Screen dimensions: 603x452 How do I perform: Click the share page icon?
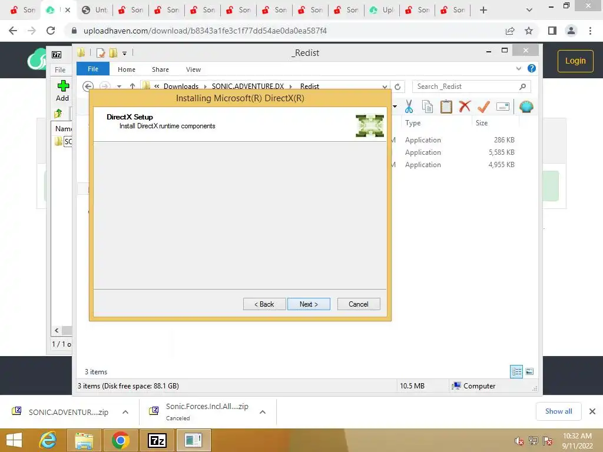[510, 31]
